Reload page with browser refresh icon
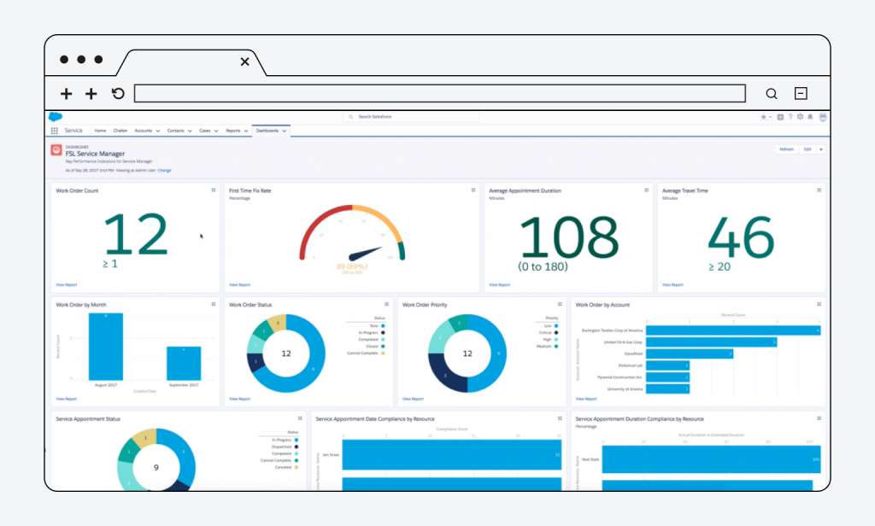The image size is (875, 526). (118, 94)
